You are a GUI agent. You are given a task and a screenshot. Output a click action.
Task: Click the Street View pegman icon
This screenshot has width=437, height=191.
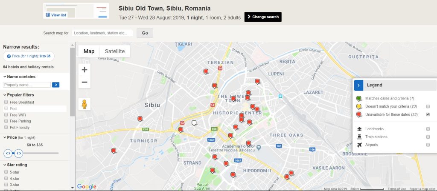[x=84, y=104]
